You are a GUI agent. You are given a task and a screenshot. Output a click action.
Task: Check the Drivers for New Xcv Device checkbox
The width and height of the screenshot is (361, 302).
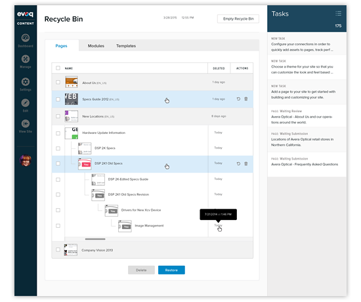tap(58, 210)
